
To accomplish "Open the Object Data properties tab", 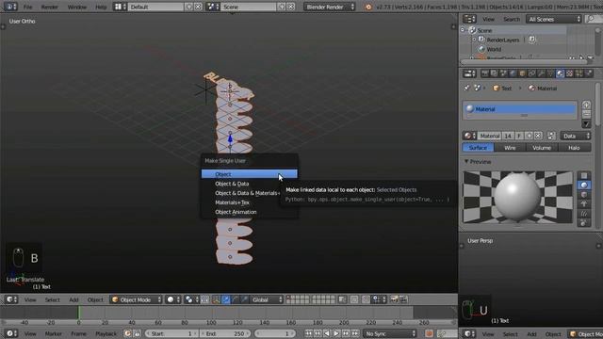I will pos(550,73).
